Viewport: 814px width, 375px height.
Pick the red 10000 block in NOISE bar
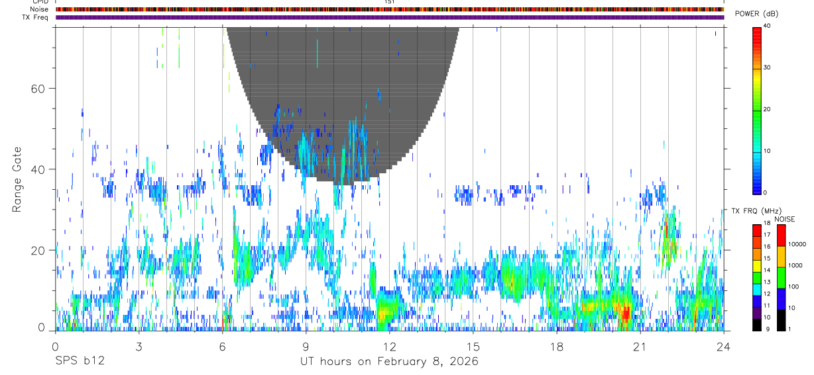(x=782, y=235)
